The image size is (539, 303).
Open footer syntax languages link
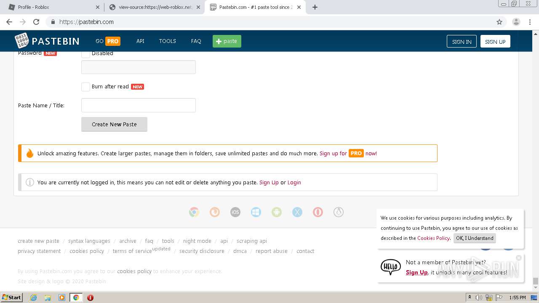pos(89,241)
